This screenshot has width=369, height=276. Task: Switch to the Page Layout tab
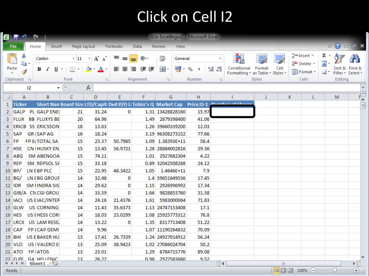pos(84,46)
